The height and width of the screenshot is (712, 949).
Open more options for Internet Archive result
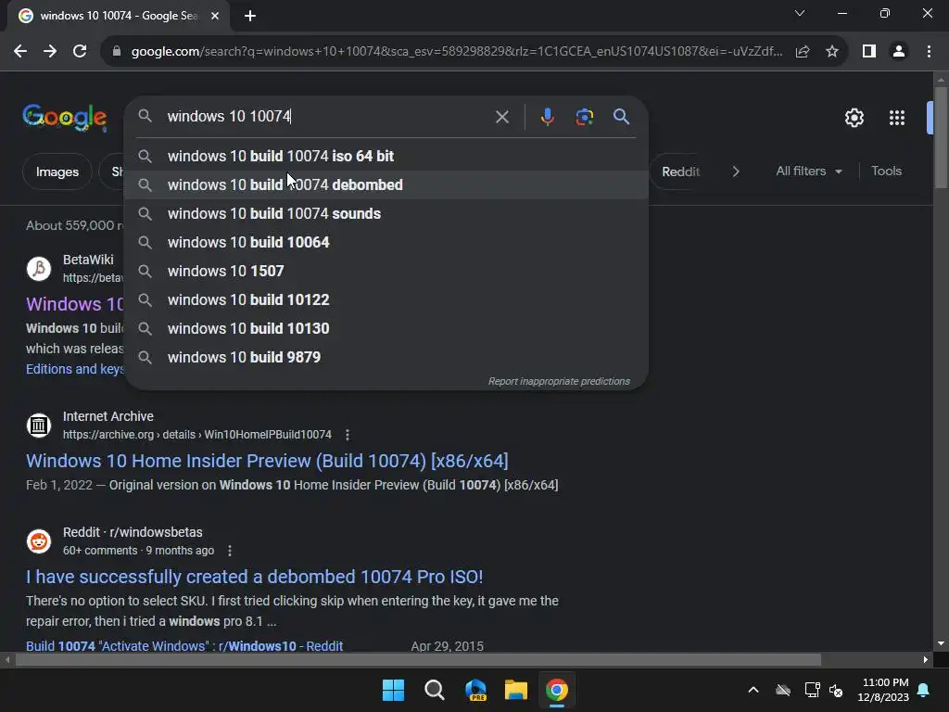coord(348,435)
